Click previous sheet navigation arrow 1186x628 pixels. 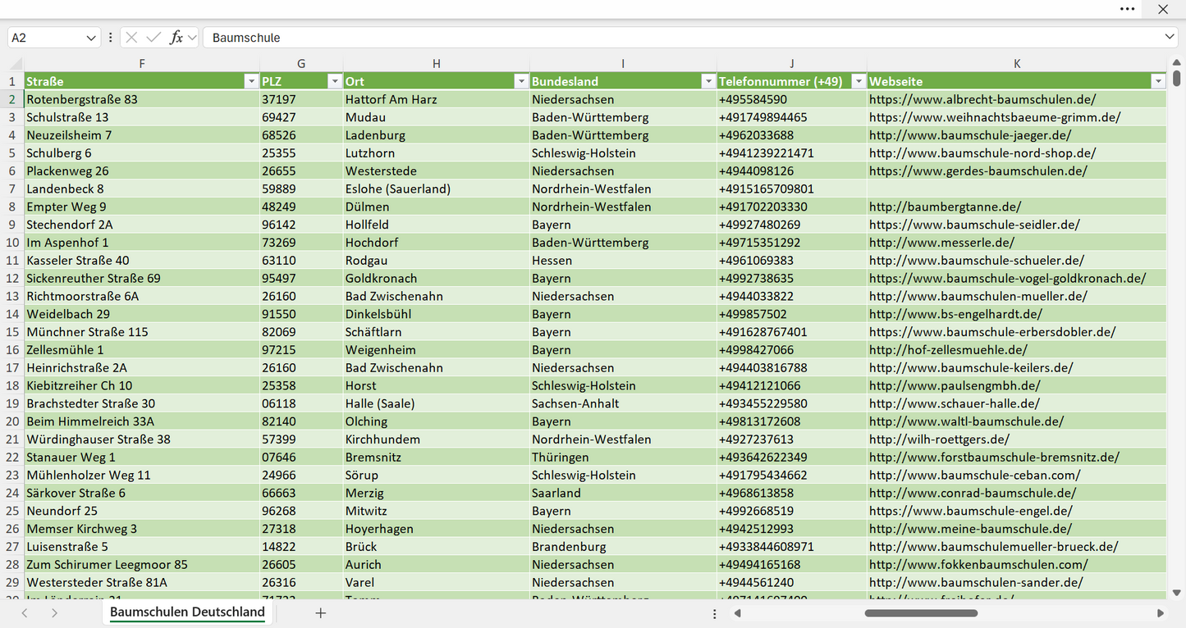tap(25, 613)
